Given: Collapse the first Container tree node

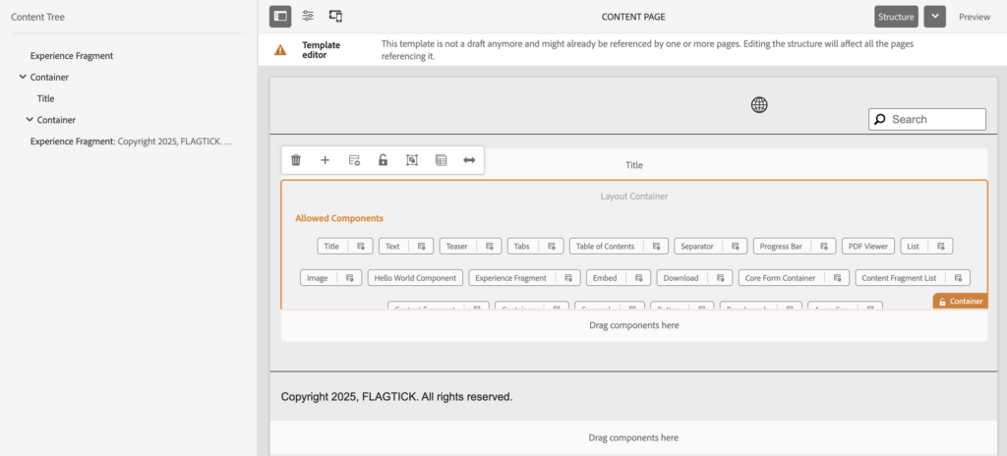Looking at the screenshot, I should (23, 77).
